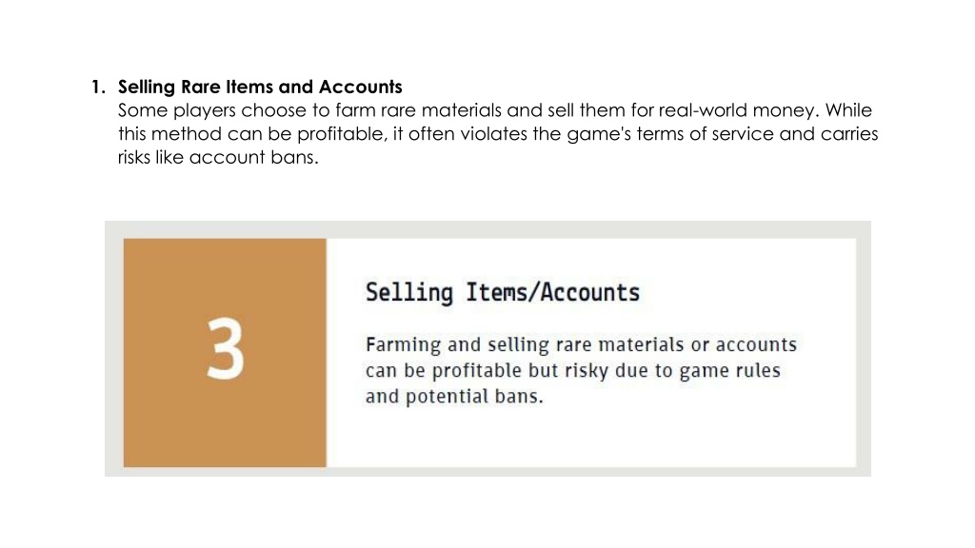Viewport: 975px width, 548px height.
Task: Select the list number 1. marker
Action: 98,87
